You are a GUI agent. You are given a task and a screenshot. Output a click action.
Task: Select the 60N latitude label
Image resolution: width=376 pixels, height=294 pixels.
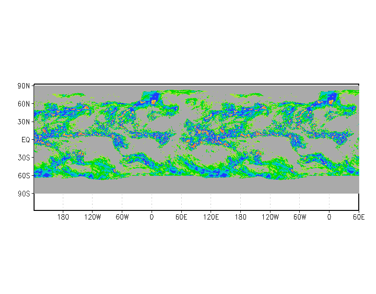pyautogui.click(x=24, y=104)
